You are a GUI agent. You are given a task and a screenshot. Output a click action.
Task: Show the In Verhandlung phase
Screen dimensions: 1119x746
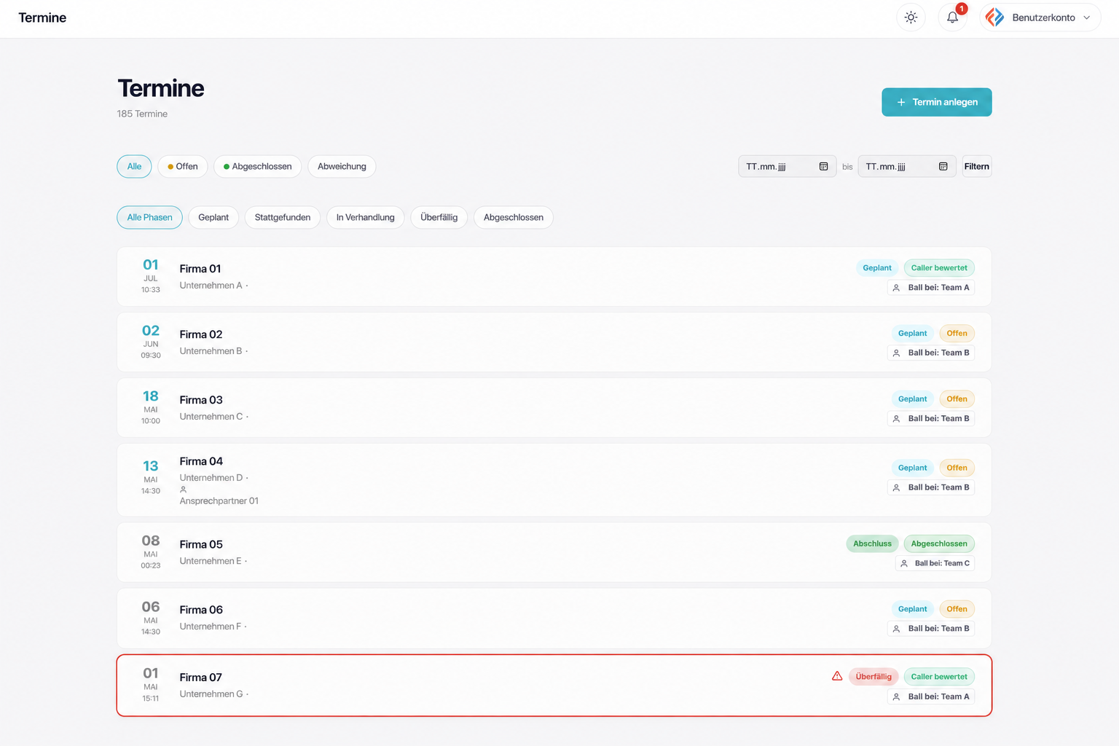click(365, 217)
